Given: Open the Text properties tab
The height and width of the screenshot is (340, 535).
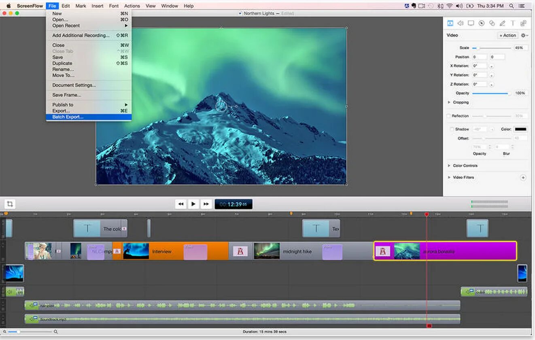Looking at the screenshot, I should pyautogui.click(x=513, y=23).
